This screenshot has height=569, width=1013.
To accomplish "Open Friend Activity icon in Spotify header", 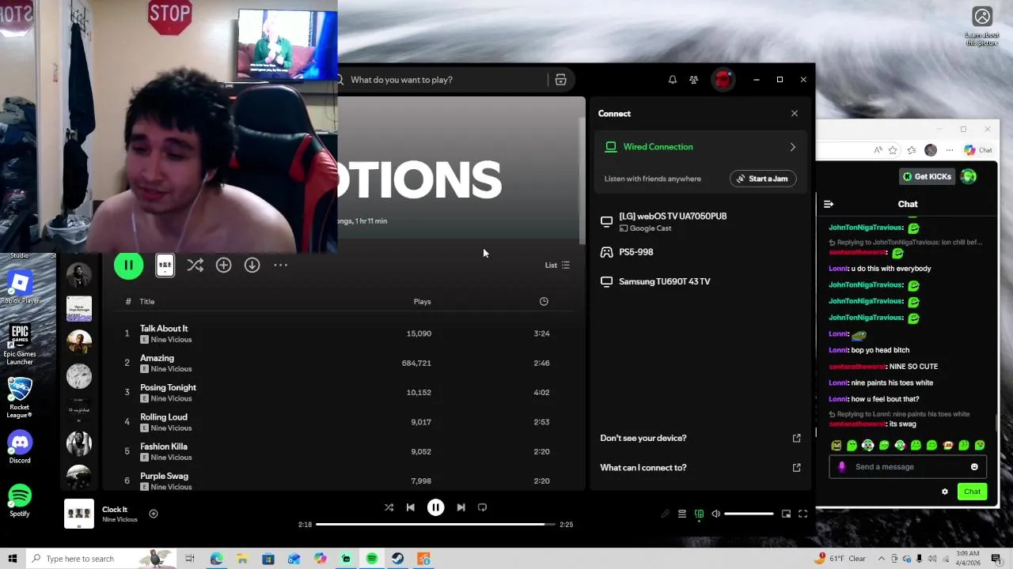I will [x=693, y=80].
